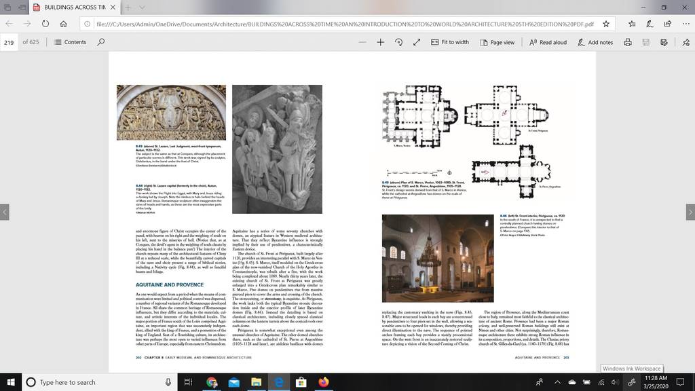Show tab previews chevron
Image resolution: width=695 pixels, height=391 pixels.
click(142, 7)
